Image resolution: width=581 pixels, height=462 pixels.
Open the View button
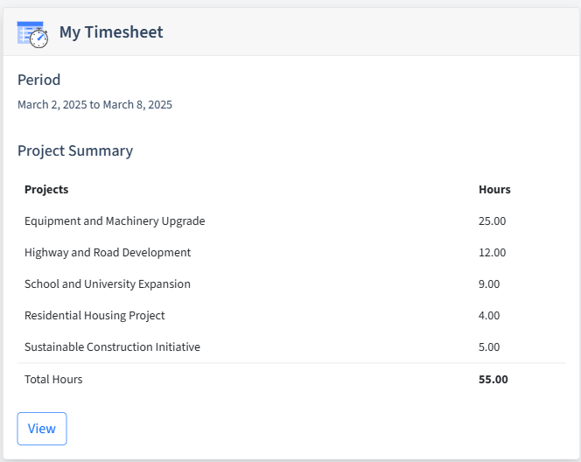click(42, 429)
